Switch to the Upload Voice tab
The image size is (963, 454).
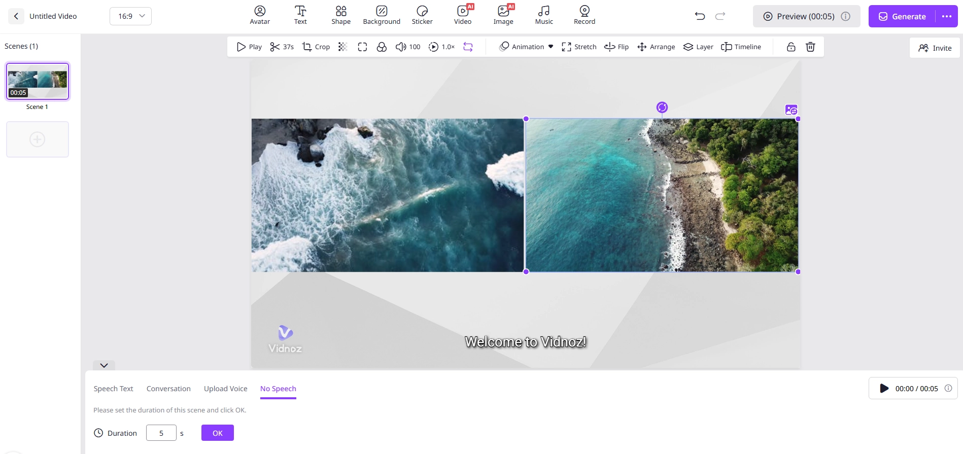(225, 389)
